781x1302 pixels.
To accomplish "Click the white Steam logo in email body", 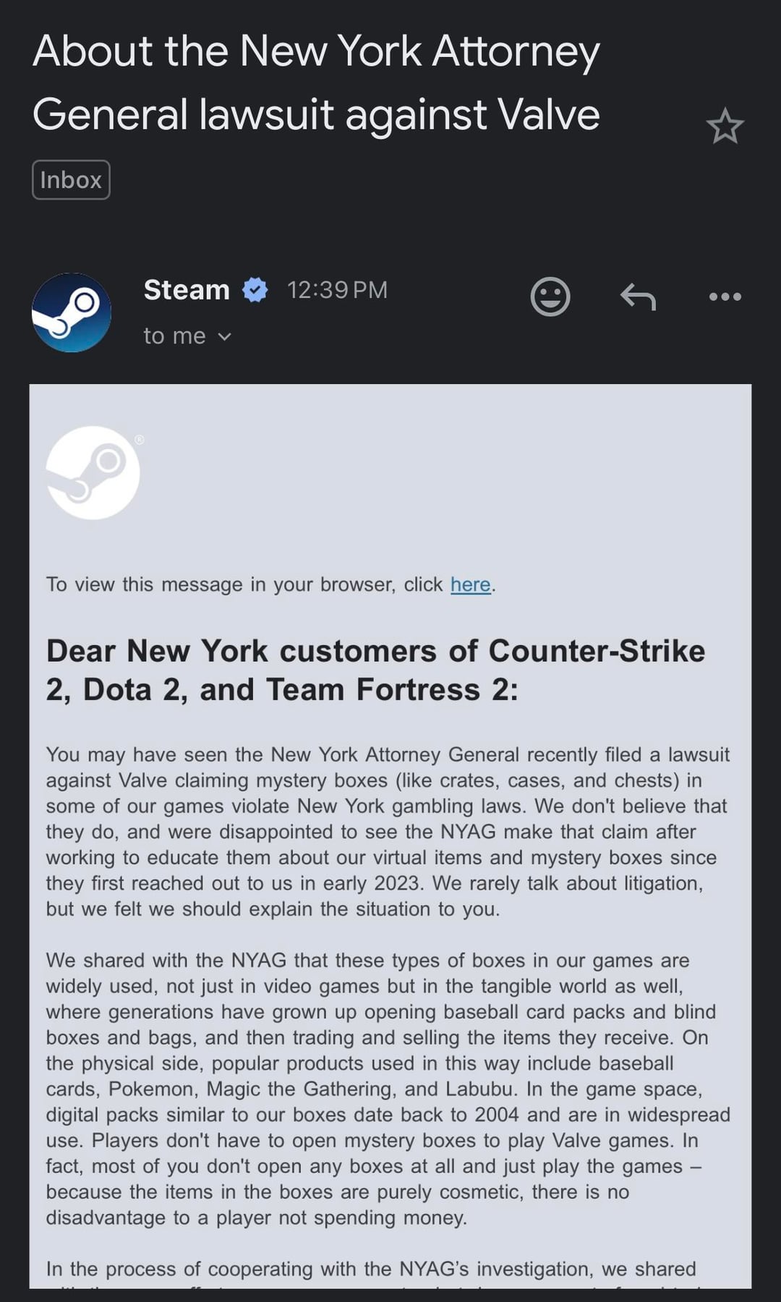I will pyautogui.click(x=93, y=472).
